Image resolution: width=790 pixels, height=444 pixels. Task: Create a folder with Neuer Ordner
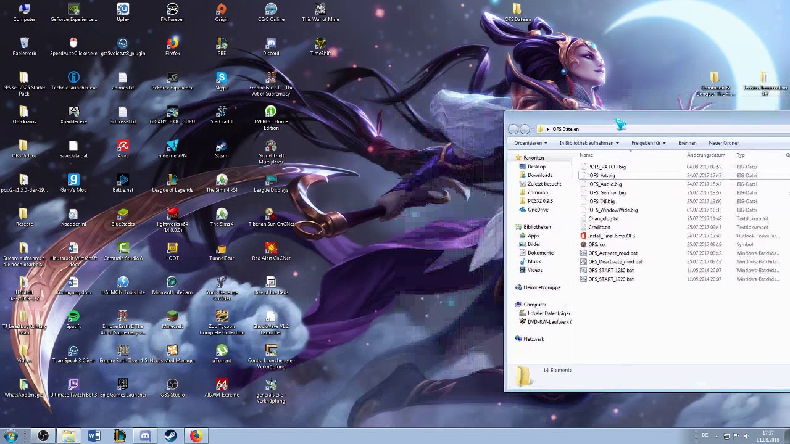(x=723, y=143)
